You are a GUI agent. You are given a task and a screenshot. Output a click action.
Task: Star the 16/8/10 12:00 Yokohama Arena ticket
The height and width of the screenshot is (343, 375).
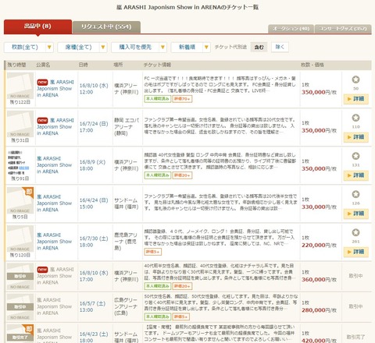(355, 80)
